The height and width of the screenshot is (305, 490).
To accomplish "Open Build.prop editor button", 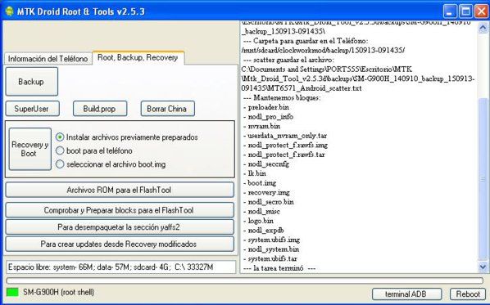I will [100, 109].
